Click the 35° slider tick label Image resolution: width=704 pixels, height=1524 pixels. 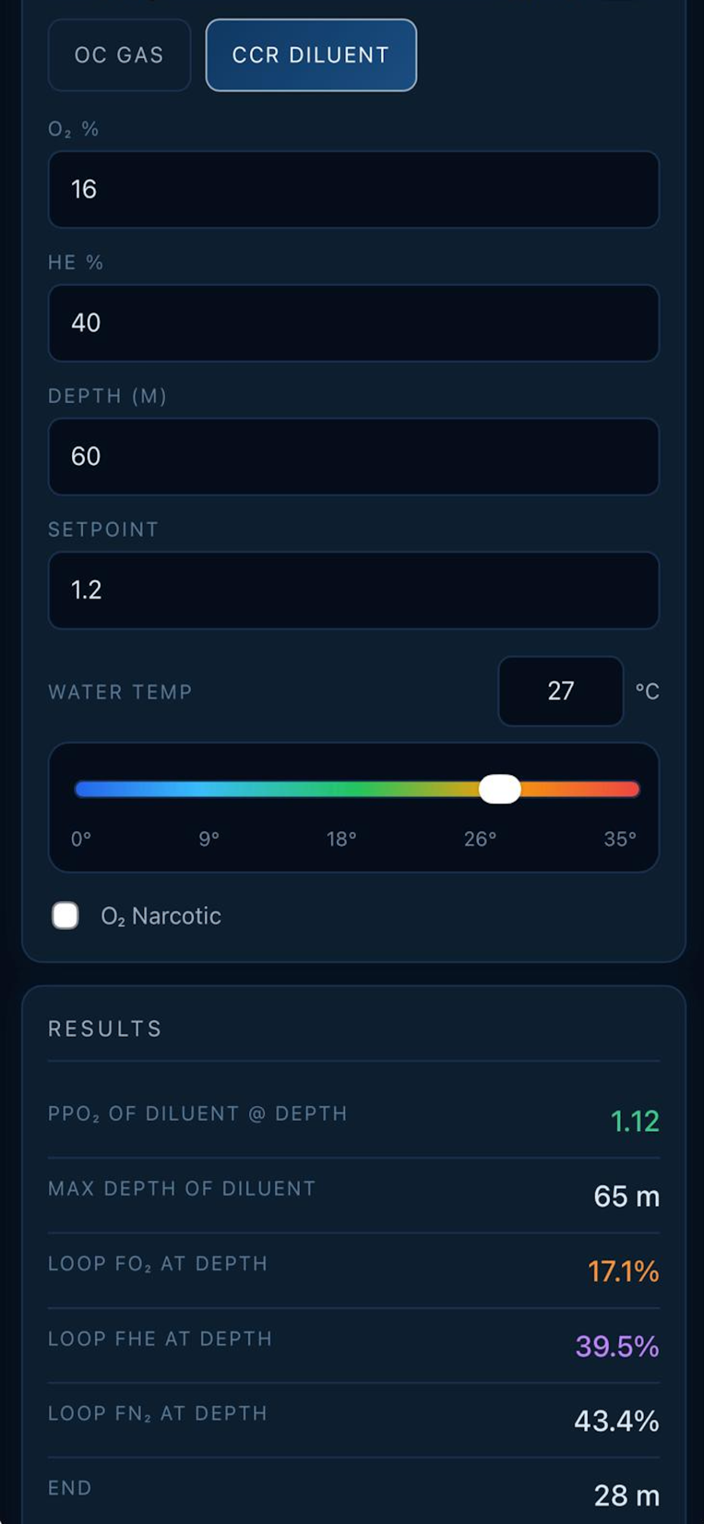click(619, 839)
